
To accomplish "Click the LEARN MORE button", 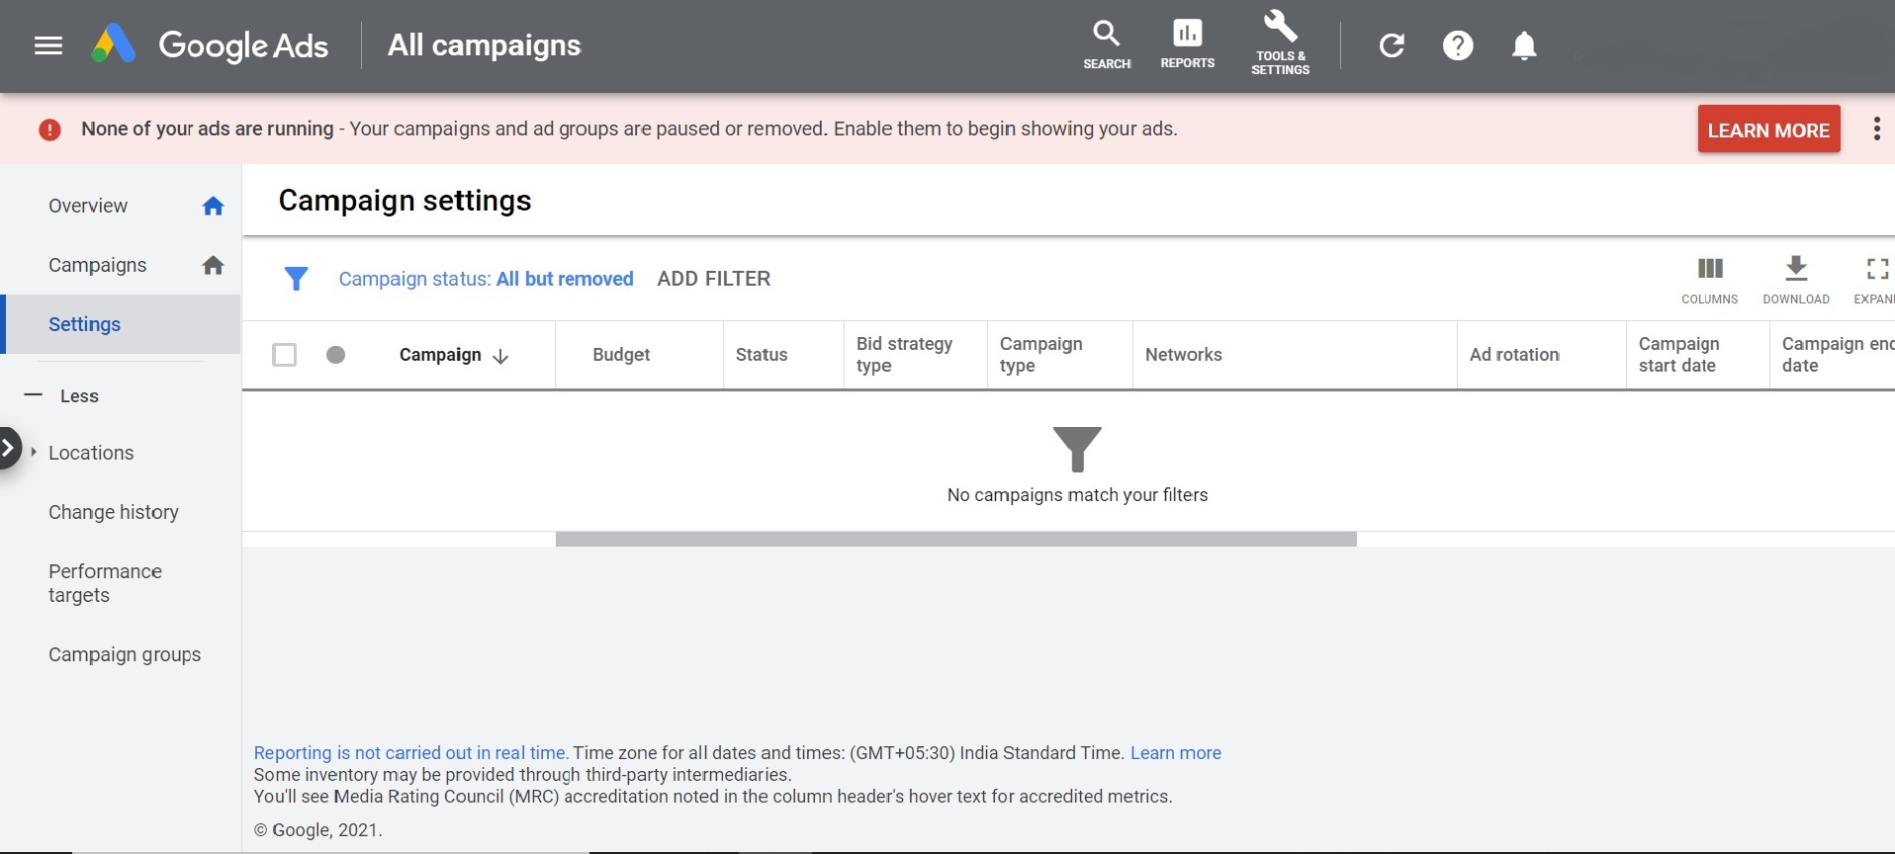I will [x=1768, y=129].
